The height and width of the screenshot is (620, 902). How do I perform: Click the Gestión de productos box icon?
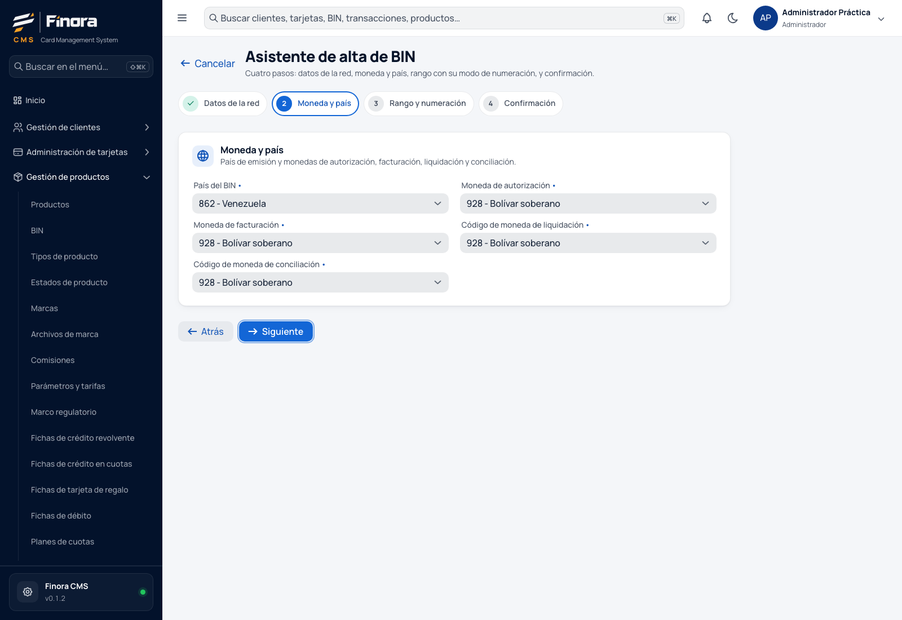[x=18, y=177]
